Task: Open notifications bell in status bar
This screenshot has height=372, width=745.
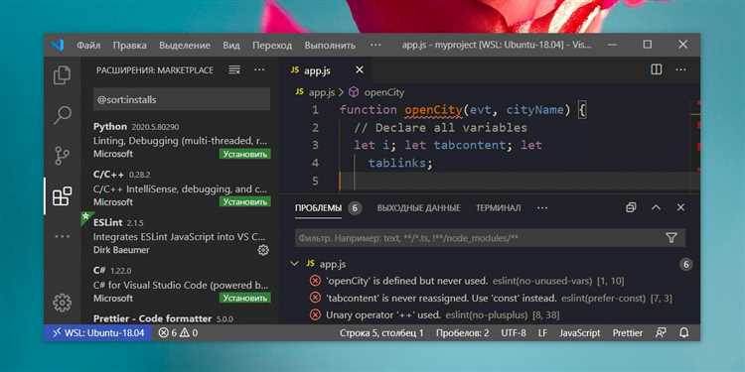Action: tap(684, 333)
